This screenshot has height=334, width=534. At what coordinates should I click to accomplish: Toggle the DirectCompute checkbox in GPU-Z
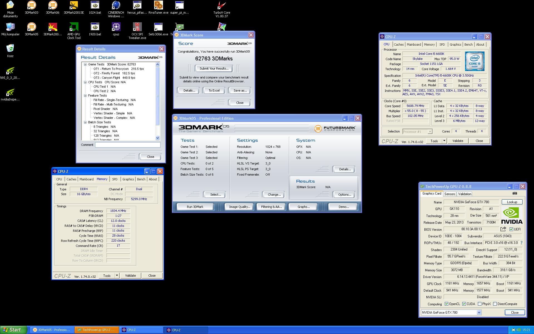click(x=495, y=304)
